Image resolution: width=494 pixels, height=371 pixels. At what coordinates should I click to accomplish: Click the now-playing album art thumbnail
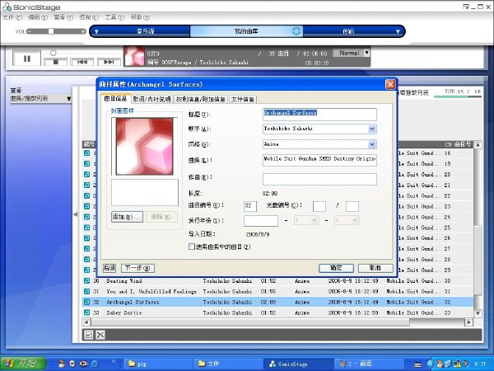[x=134, y=56]
